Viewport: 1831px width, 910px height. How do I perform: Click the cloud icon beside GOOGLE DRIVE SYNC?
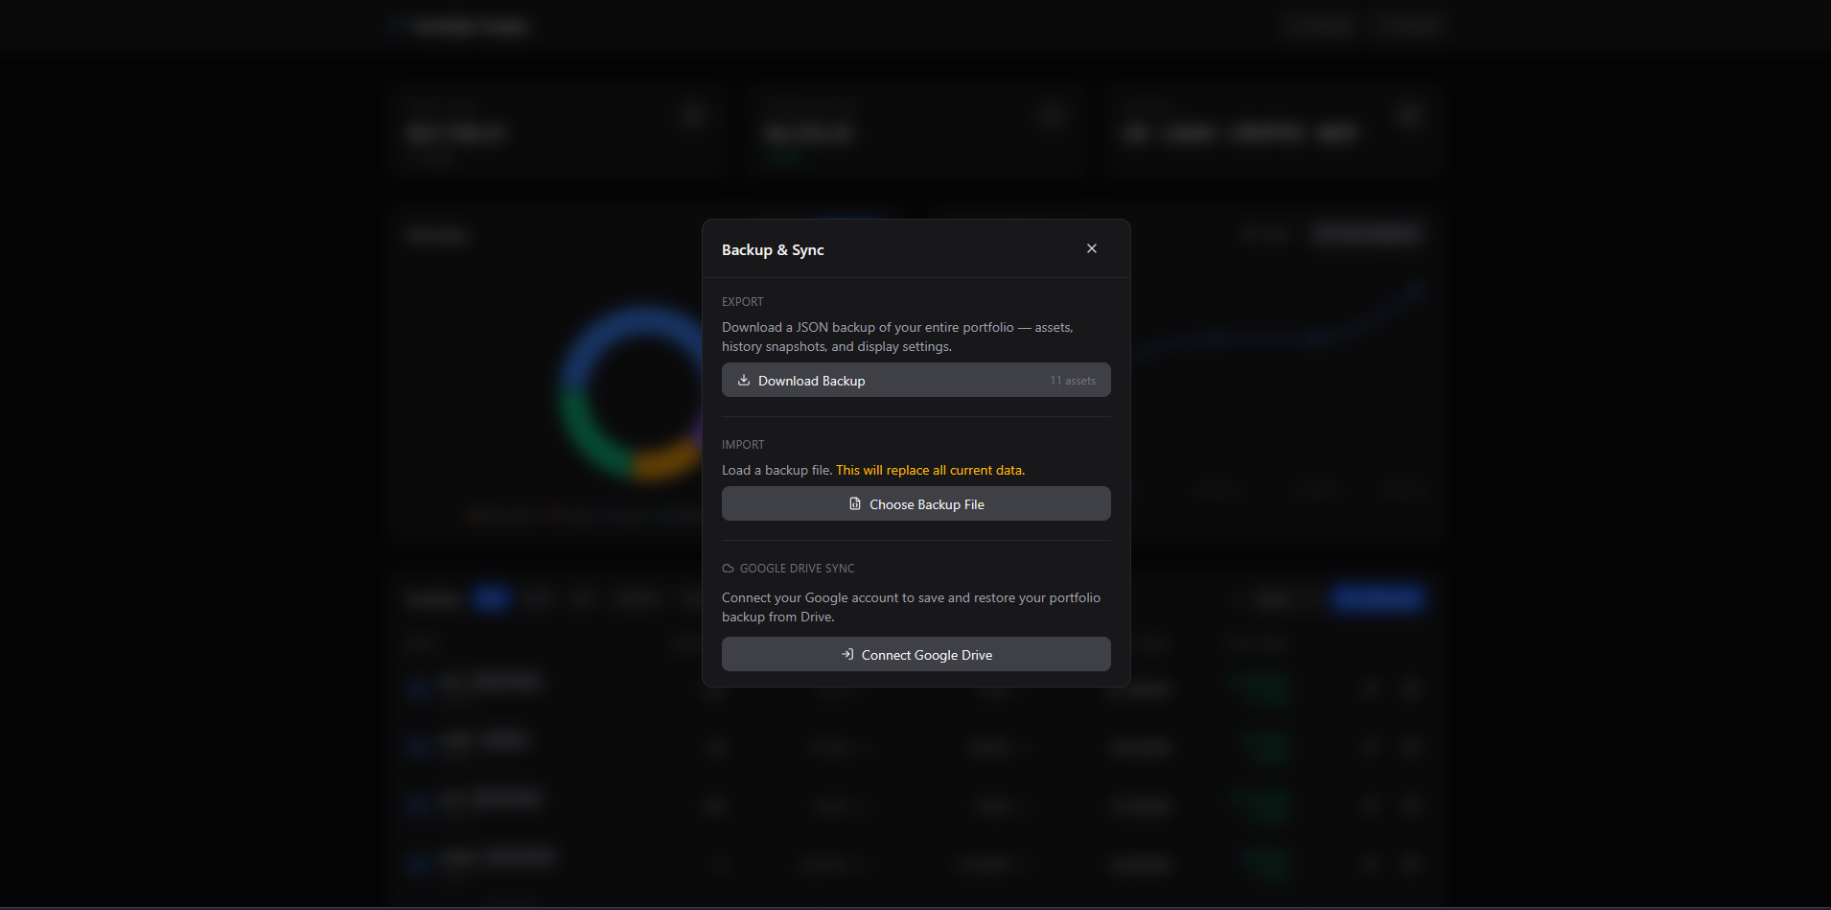click(x=727, y=568)
